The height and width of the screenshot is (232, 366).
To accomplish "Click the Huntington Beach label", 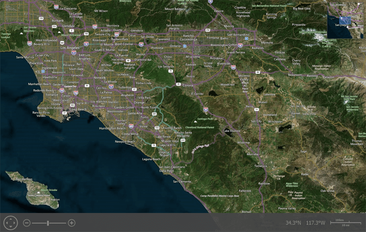I will [x=112, y=128].
